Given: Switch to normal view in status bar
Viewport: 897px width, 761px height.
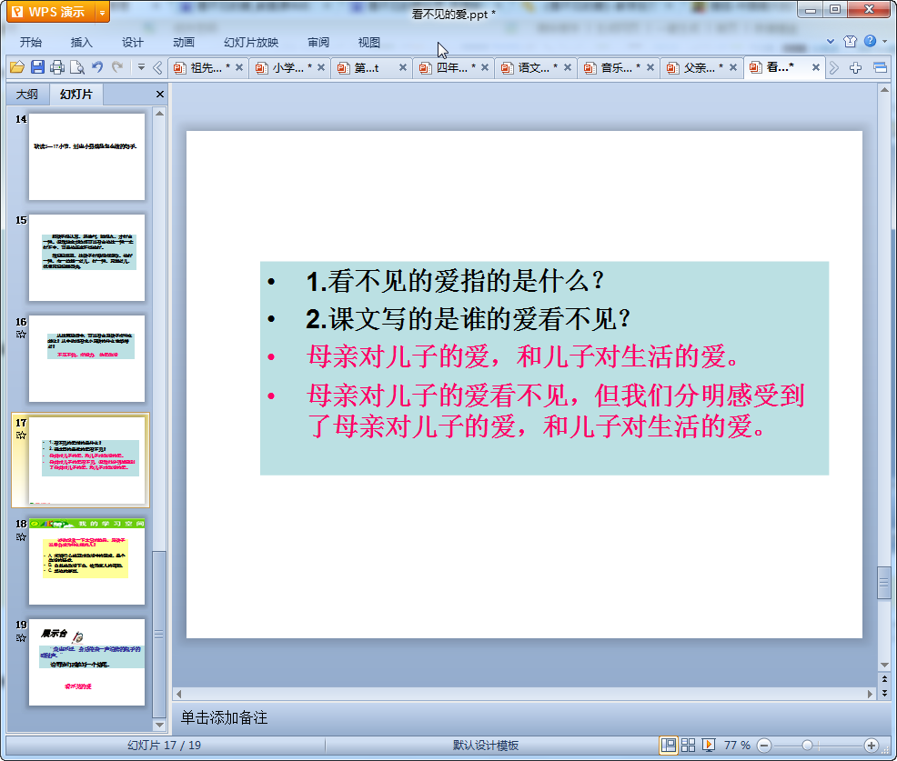Looking at the screenshot, I should [669, 745].
